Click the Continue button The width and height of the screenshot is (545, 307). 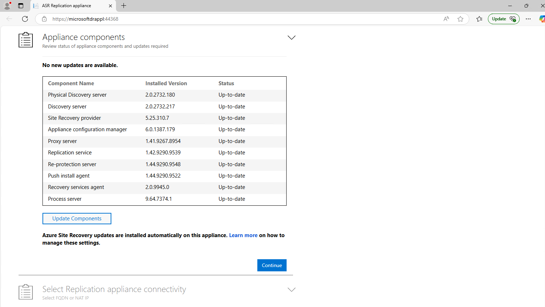272,265
